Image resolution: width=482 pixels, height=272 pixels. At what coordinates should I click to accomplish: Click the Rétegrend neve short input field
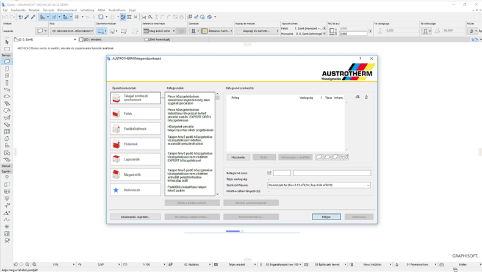282,173
